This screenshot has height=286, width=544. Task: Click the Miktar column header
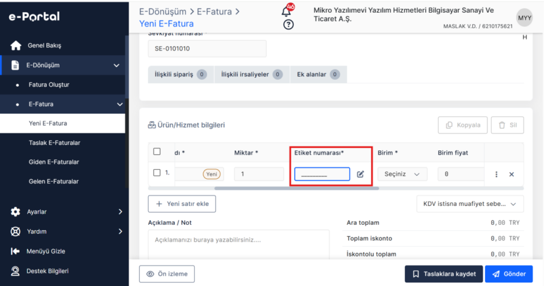[x=246, y=153]
